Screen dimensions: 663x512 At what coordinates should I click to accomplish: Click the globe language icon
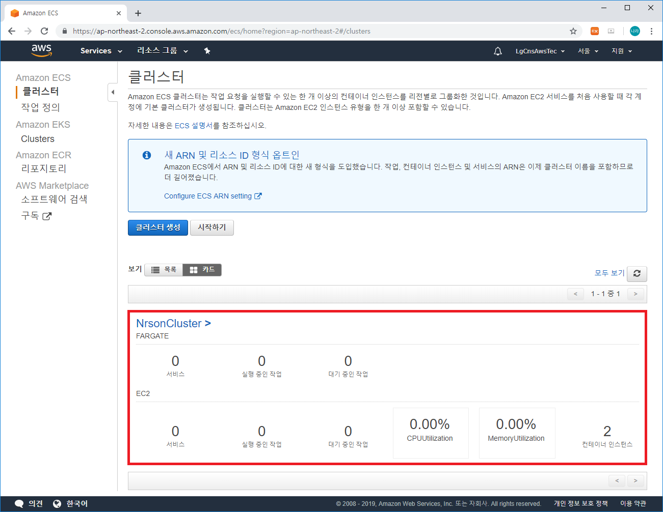[x=57, y=504]
